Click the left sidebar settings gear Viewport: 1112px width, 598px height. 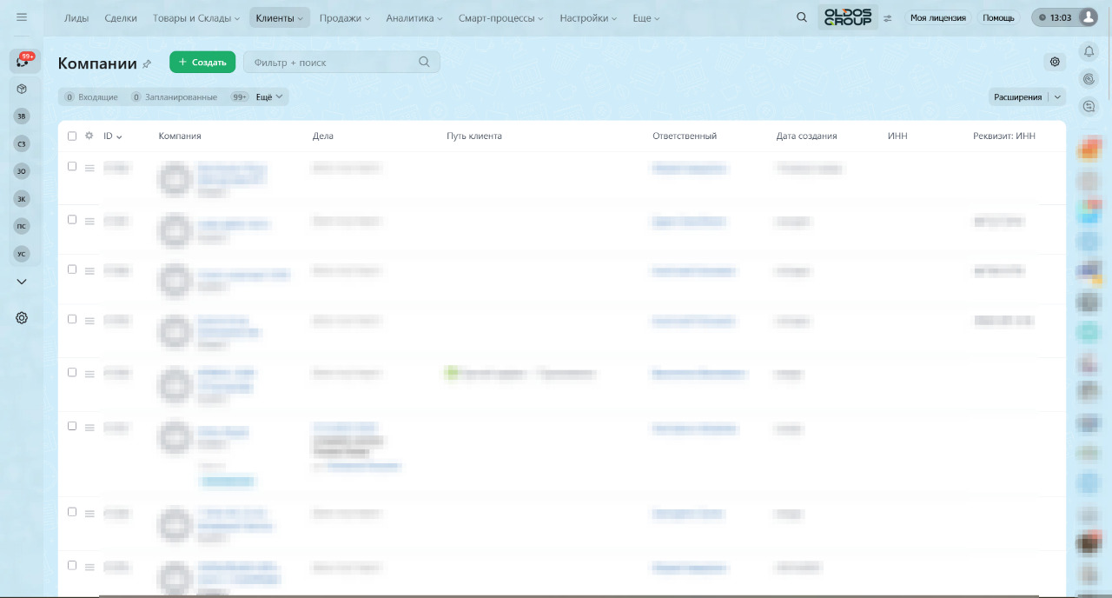click(22, 318)
